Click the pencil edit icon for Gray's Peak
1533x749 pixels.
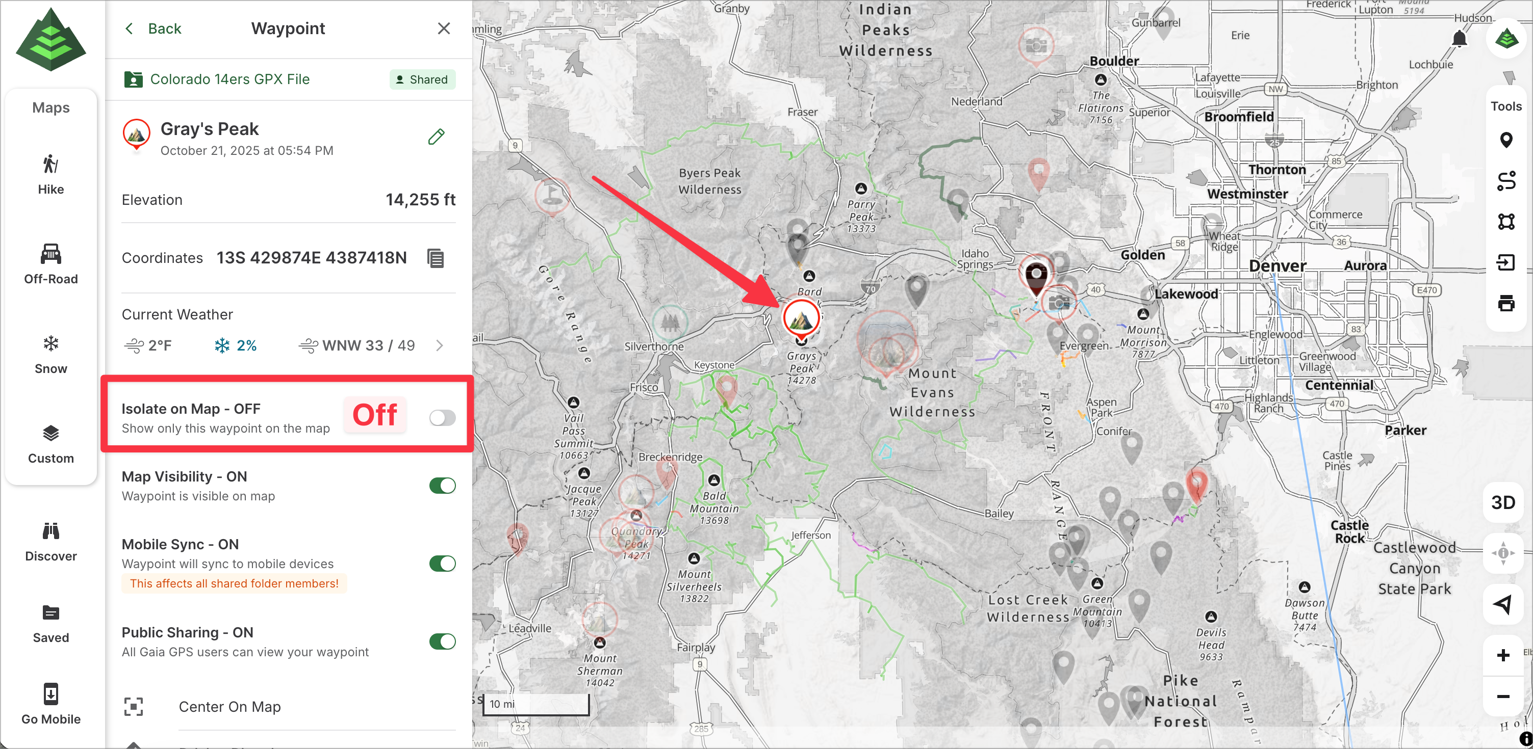point(436,137)
